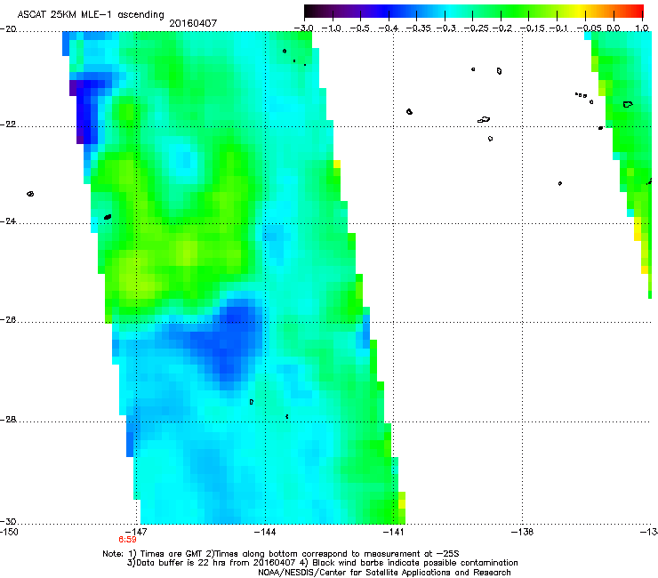Screen dimensions: 658x578
Task: Pick the yellow segment of the color bar
Action: click(580, 11)
